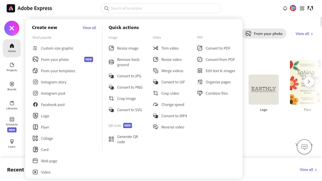
Task: Click the Logo icon in Create new list
Action: [35, 116]
